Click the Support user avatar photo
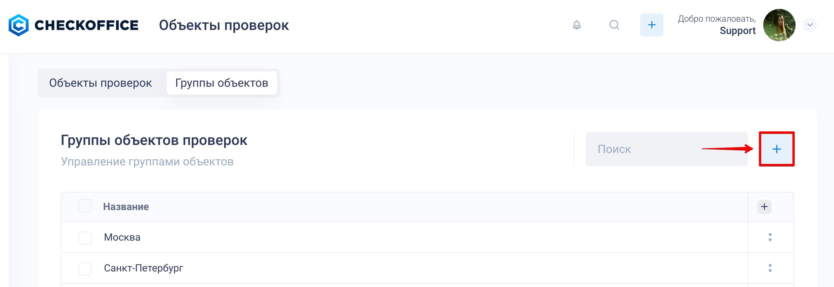The height and width of the screenshot is (287, 834). pos(779,25)
